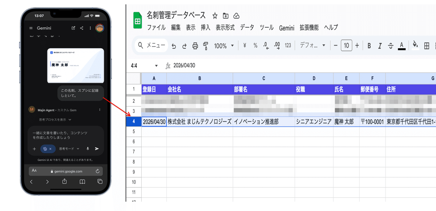Open the 拡張機能 menu
Image resolution: width=436 pixels, height=211 pixels.
click(309, 27)
